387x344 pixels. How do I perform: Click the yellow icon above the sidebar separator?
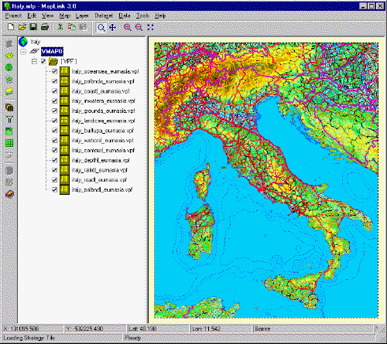tap(9, 91)
